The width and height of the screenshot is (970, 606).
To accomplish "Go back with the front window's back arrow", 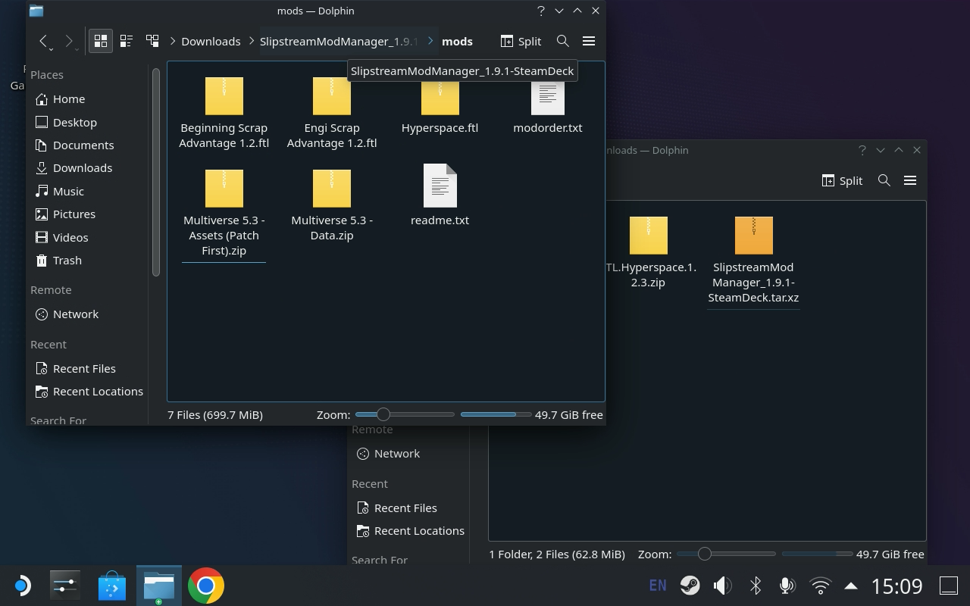I will tap(43, 41).
